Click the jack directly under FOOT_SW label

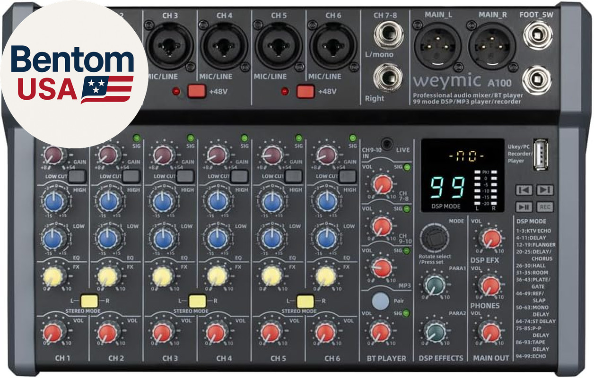click(x=538, y=36)
